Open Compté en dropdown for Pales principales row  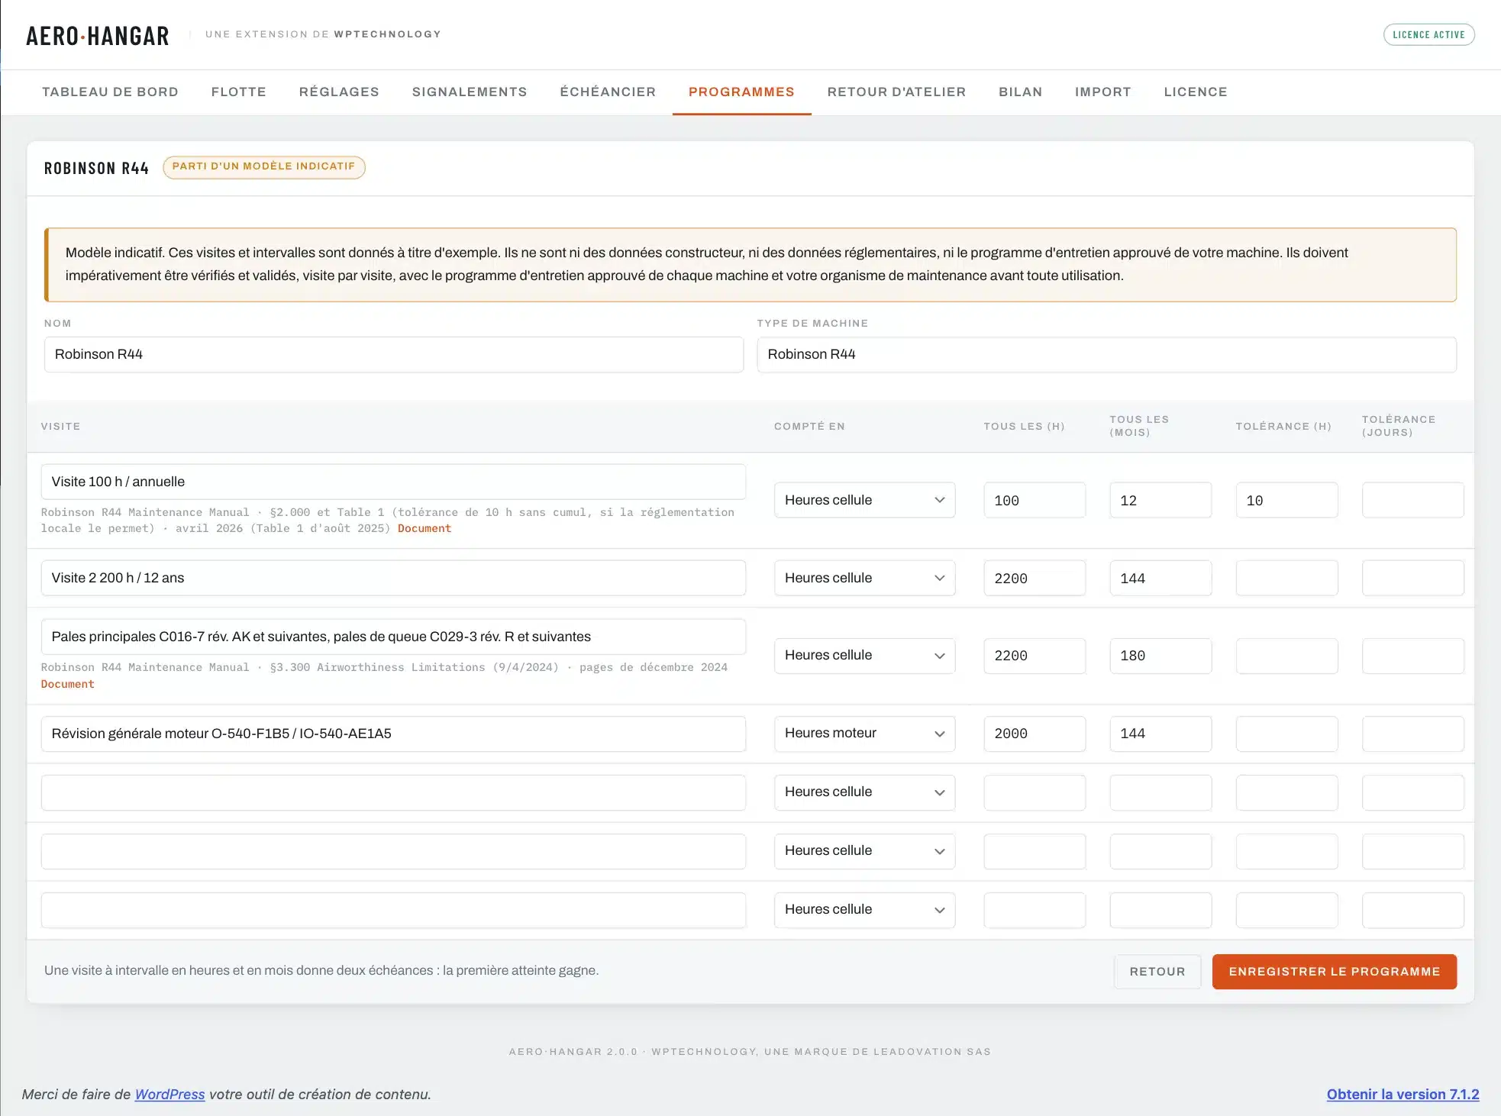coord(864,655)
